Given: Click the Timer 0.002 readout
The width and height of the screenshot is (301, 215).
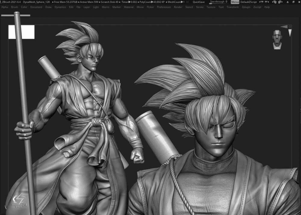Looking at the screenshot, I should coord(129,2).
